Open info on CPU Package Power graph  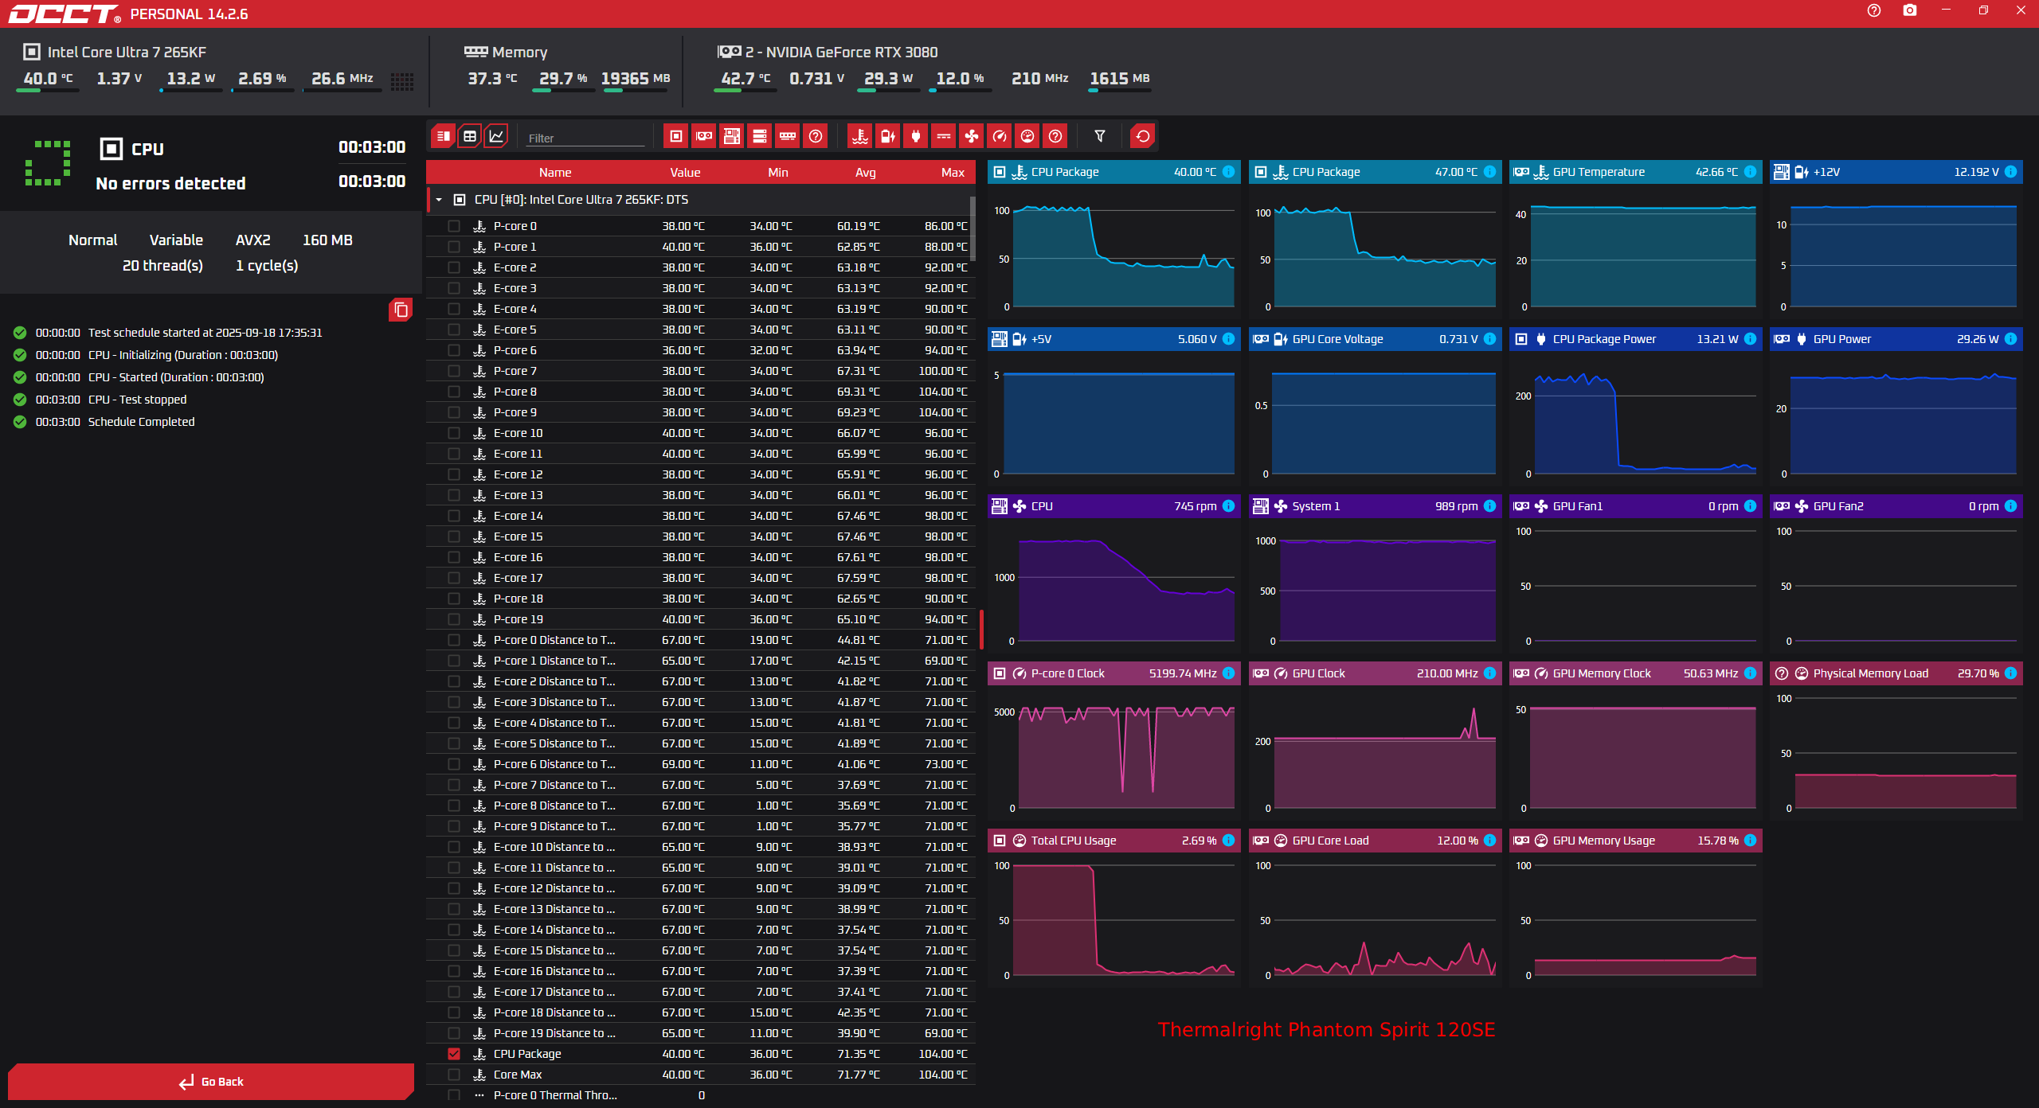pos(1750,339)
